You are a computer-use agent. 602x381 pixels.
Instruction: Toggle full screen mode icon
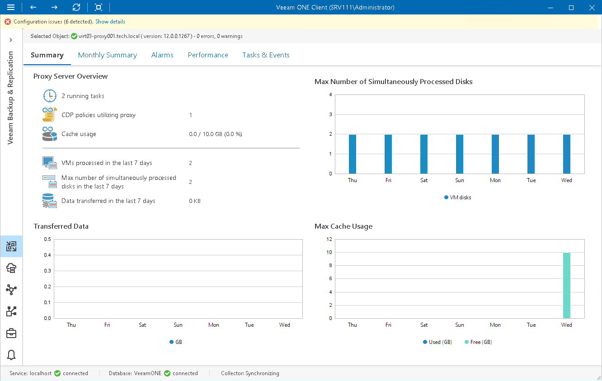(99, 7)
